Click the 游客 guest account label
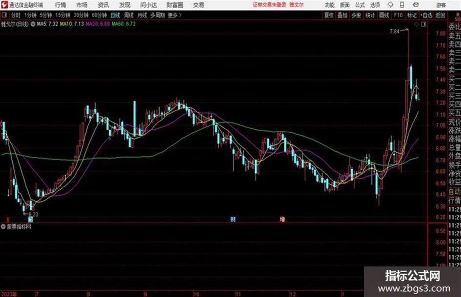This screenshot has width=461, height=297. 441,5
